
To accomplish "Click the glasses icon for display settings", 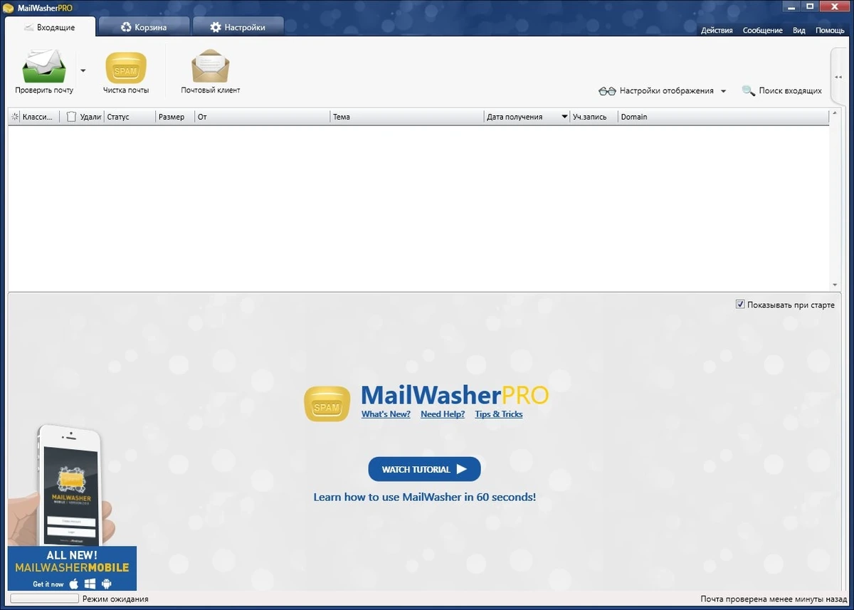I will (x=607, y=91).
